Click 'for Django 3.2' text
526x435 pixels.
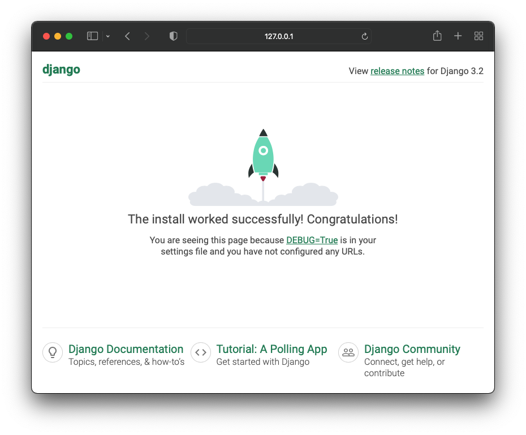(455, 71)
